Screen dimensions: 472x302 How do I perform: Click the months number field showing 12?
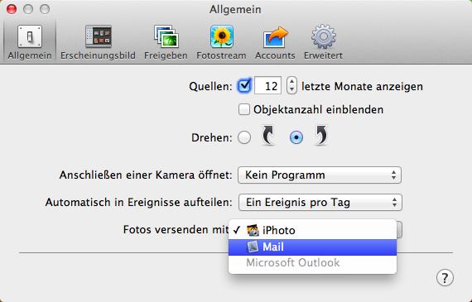click(267, 86)
